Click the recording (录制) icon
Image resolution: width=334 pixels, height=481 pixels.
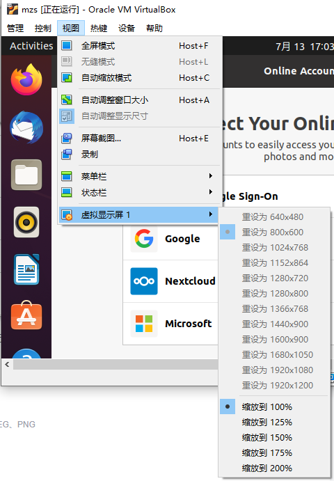click(67, 154)
